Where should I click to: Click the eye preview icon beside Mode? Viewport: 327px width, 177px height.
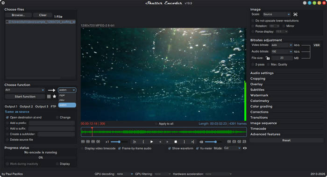pos(245,148)
